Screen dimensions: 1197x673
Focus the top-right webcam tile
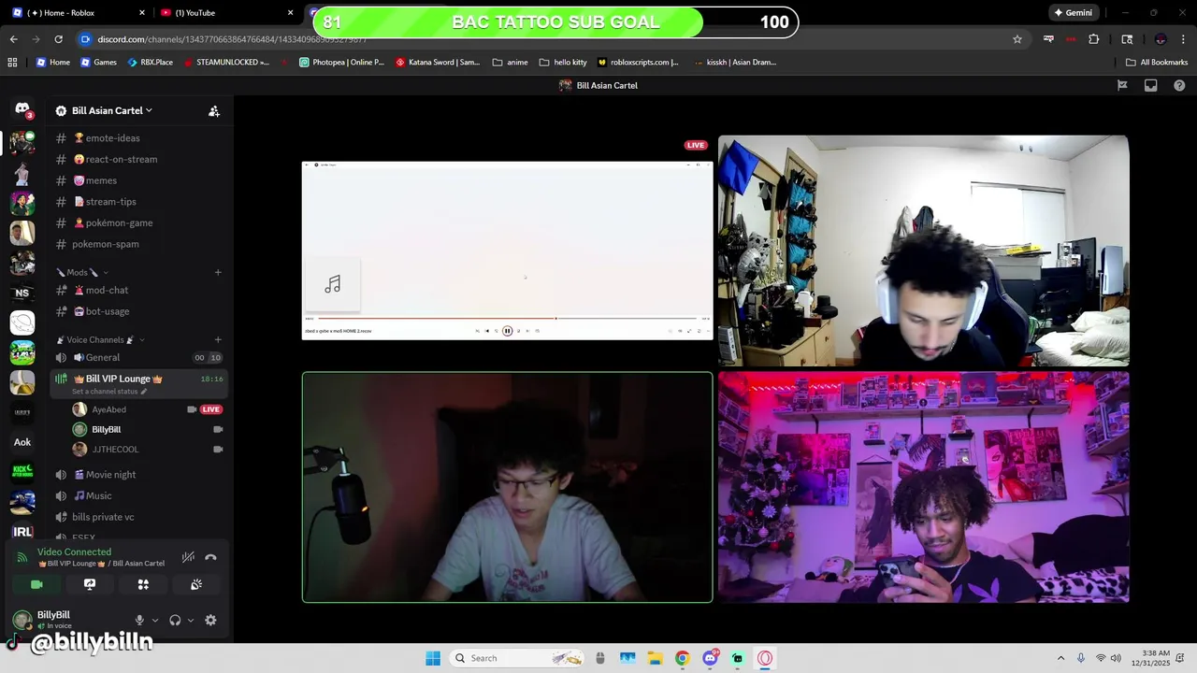click(924, 251)
